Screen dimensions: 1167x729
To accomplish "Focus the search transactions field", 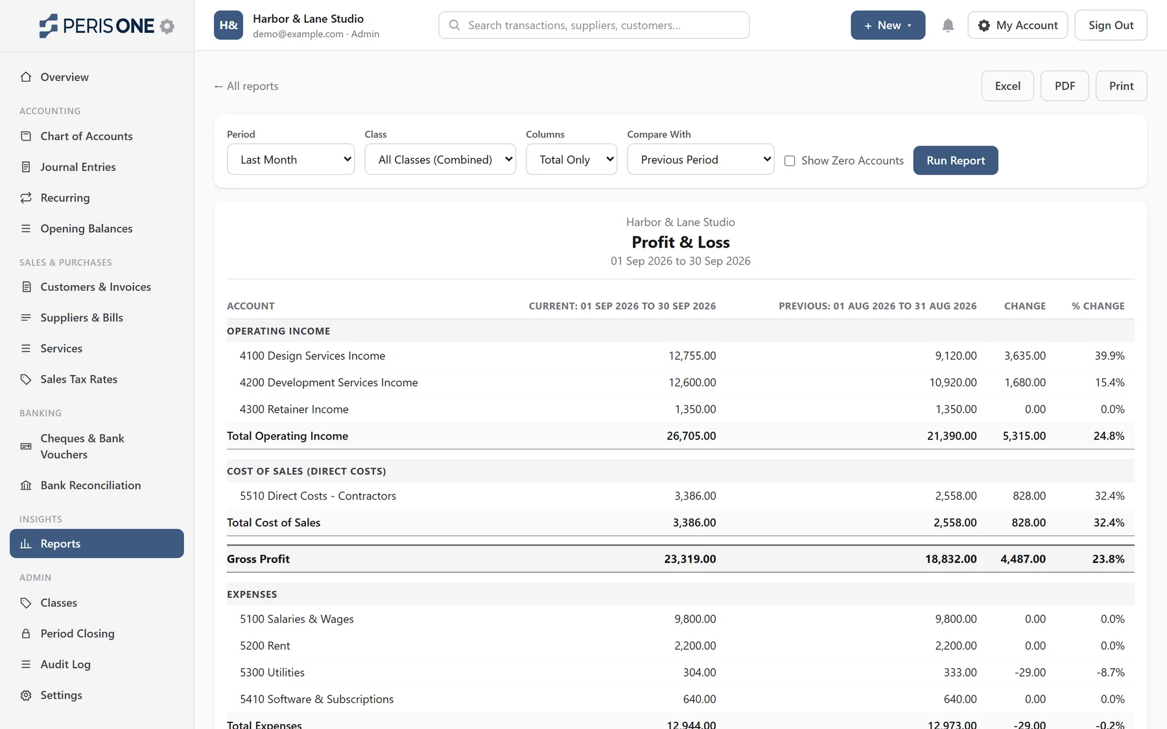I will pos(594,25).
